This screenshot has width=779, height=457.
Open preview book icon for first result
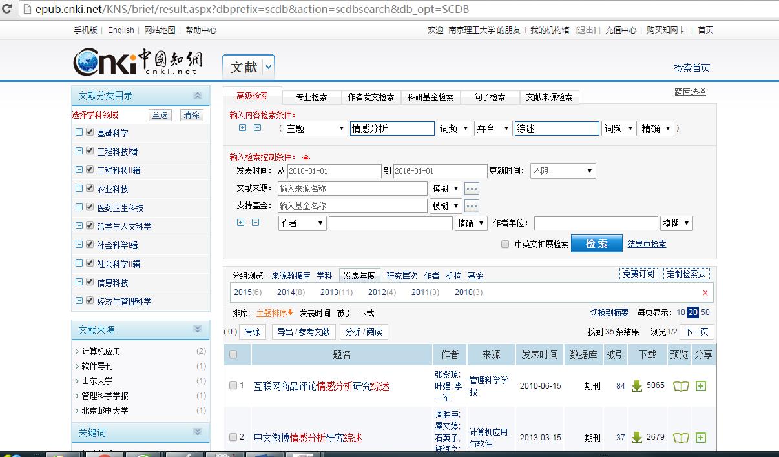tap(681, 386)
